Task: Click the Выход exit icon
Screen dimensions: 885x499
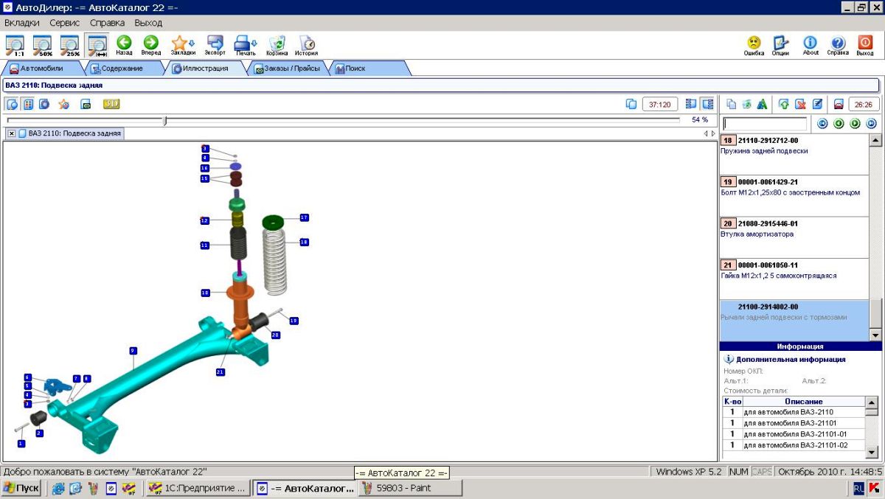Action: click(865, 45)
